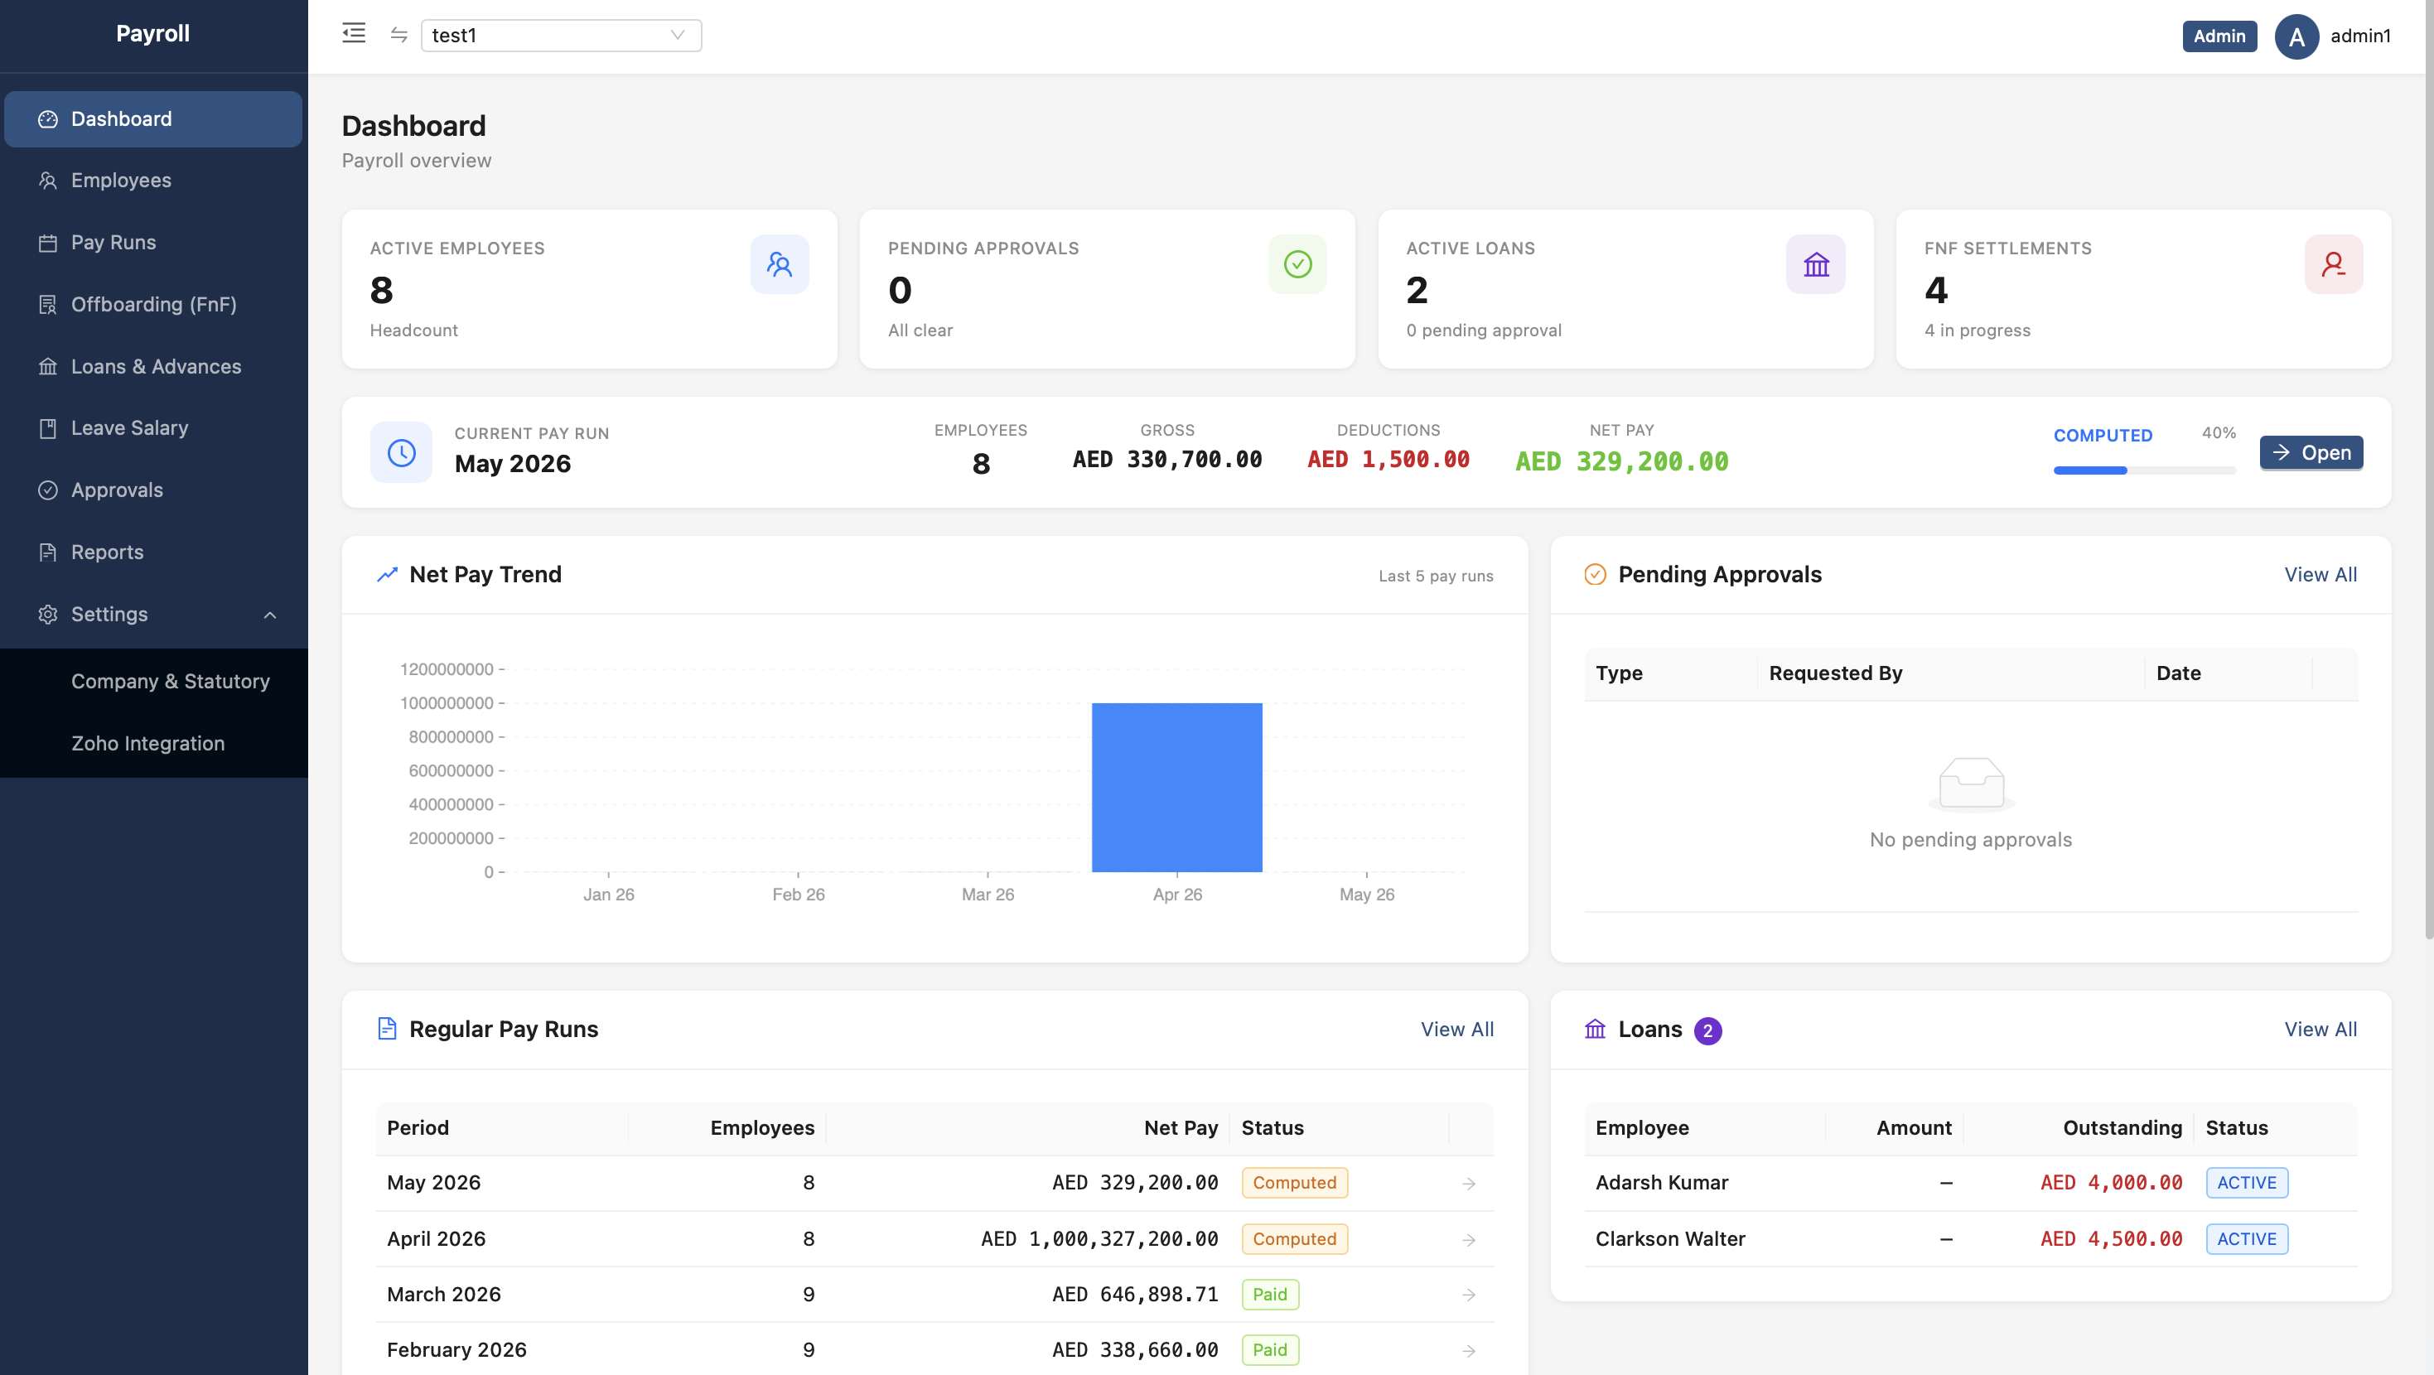Click the Apr 26 bar in the chart
Viewport: 2434px width, 1375px height.
[x=1176, y=787]
